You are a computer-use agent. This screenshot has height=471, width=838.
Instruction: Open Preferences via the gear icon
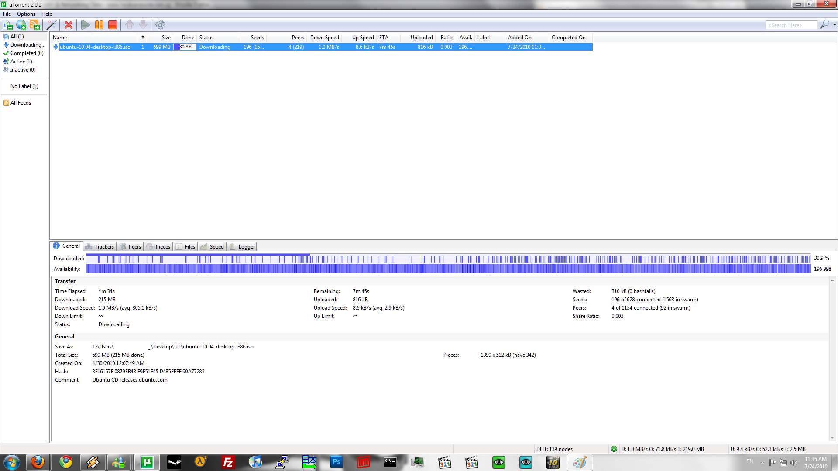(x=160, y=25)
